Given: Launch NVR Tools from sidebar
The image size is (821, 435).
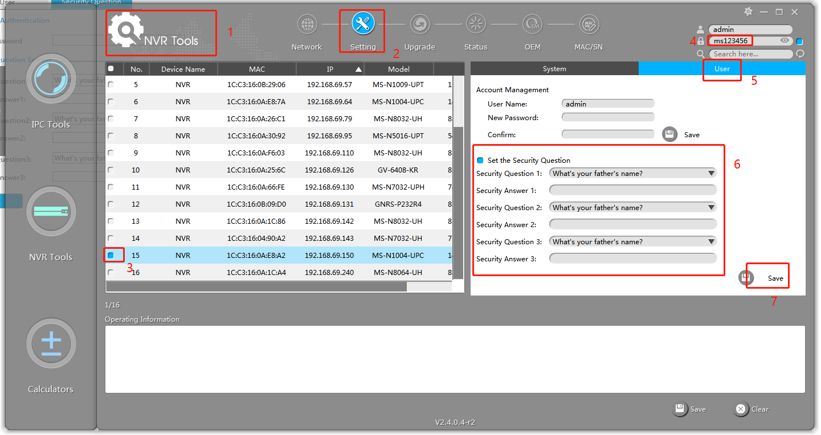Looking at the screenshot, I should point(51,212).
